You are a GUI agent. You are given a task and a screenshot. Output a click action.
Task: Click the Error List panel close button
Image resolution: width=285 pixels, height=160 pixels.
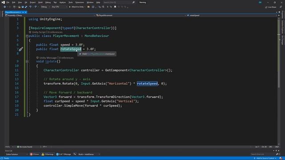tap(279, 151)
